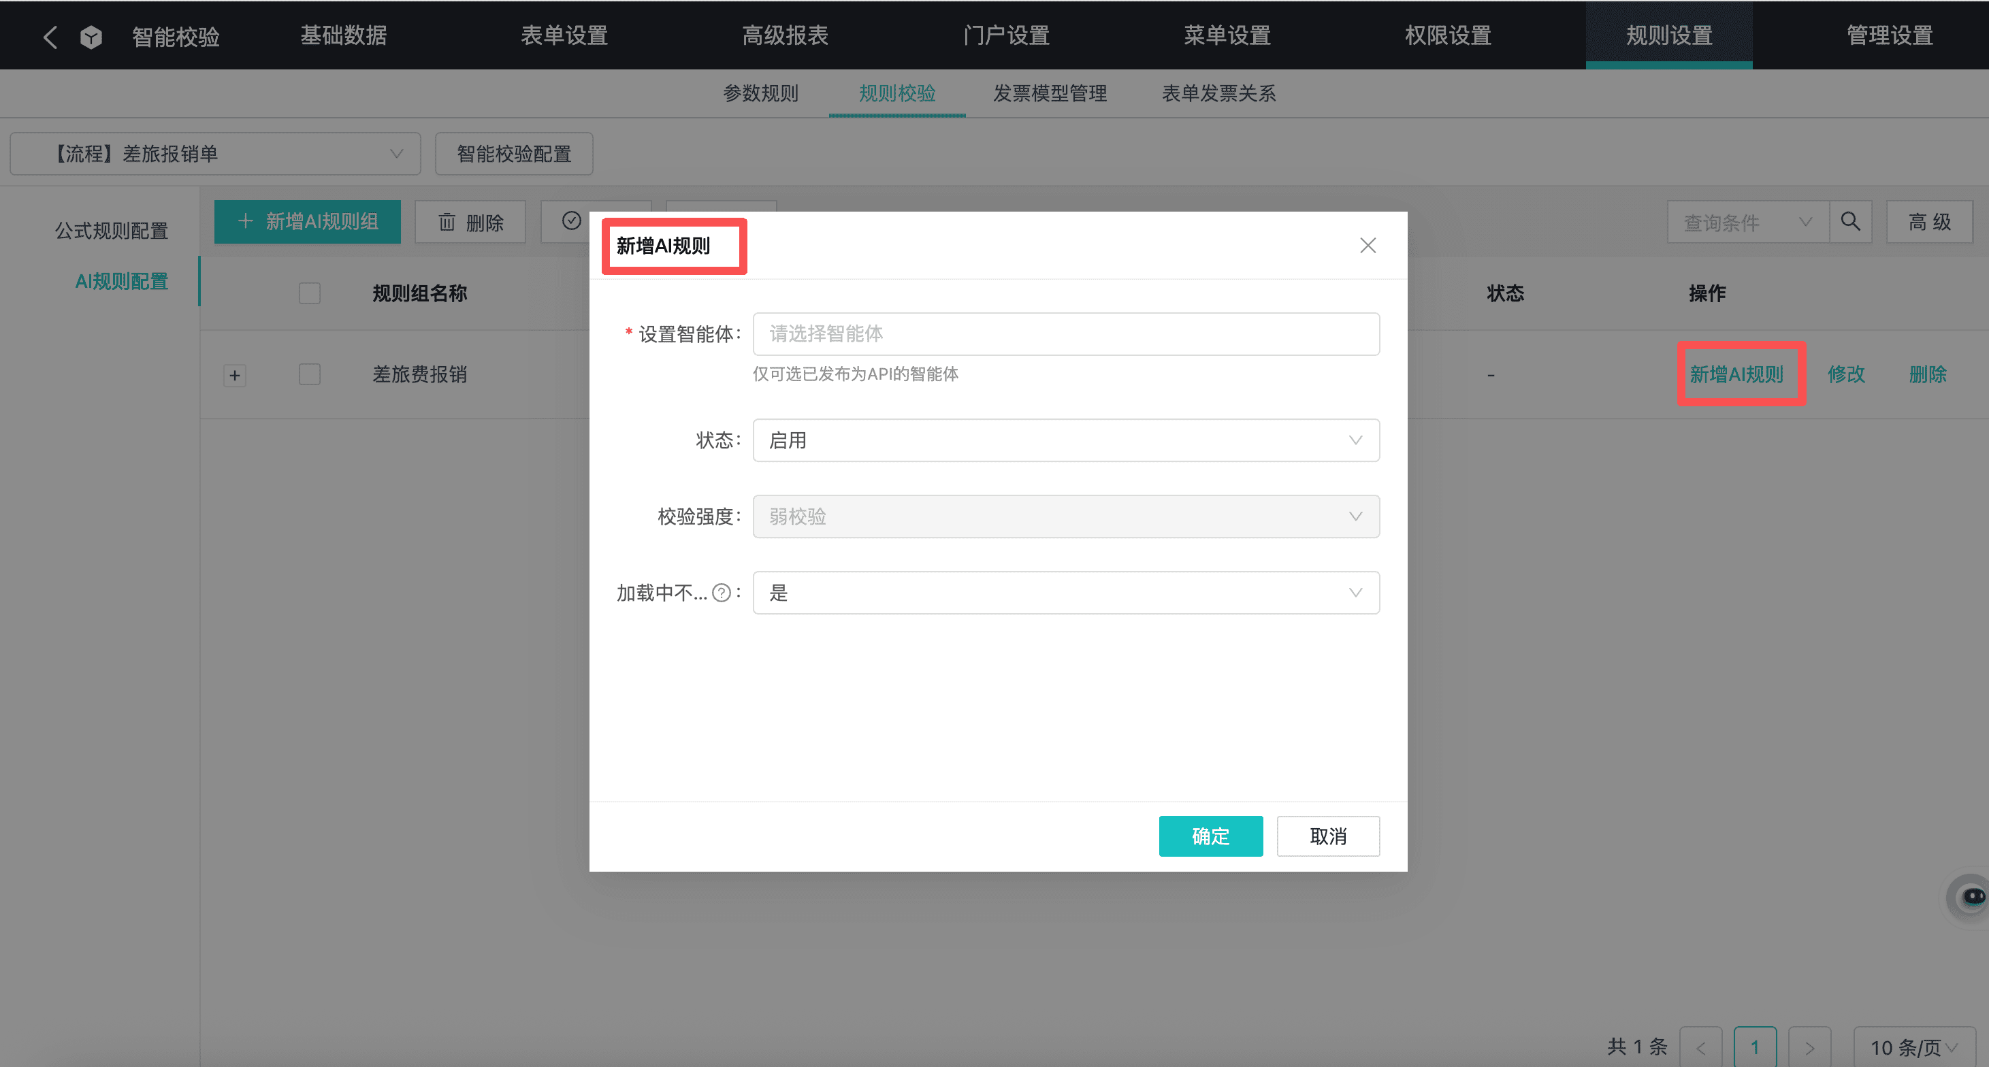Viewport: 1989px width, 1067px height.
Task: Go back using the left arrow icon
Action: click(x=50, y=36)
